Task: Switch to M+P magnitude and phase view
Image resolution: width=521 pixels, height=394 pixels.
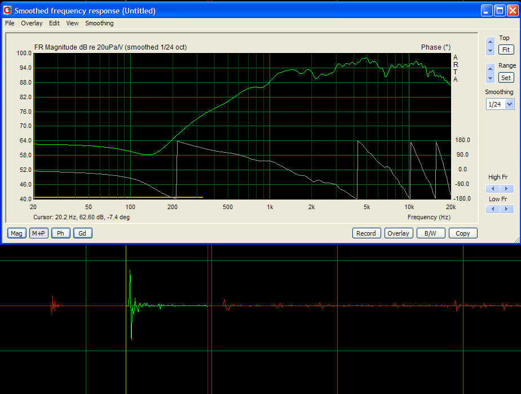Action: point(39,233)
